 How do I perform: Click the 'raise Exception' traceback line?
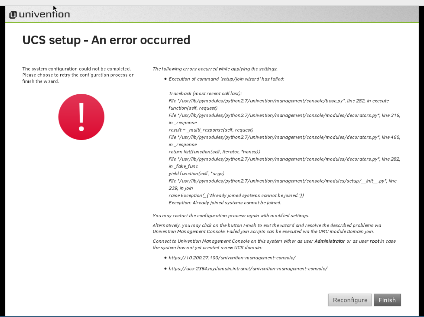pos(236,196)
